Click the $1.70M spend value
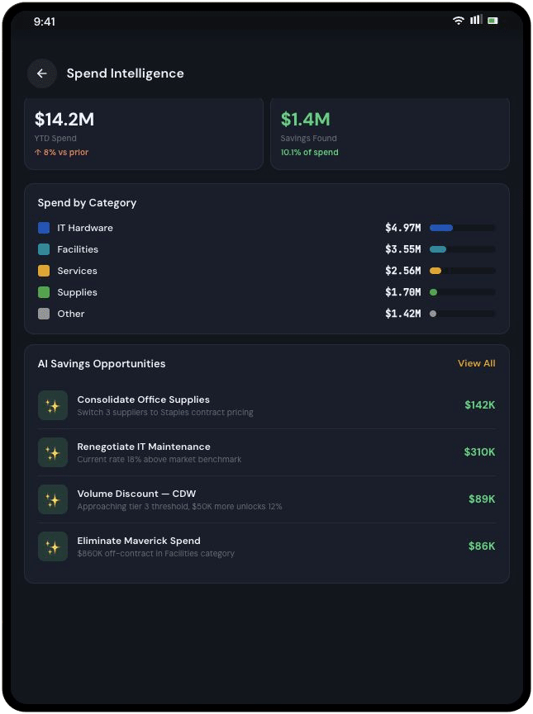 [x=403, y=292]
